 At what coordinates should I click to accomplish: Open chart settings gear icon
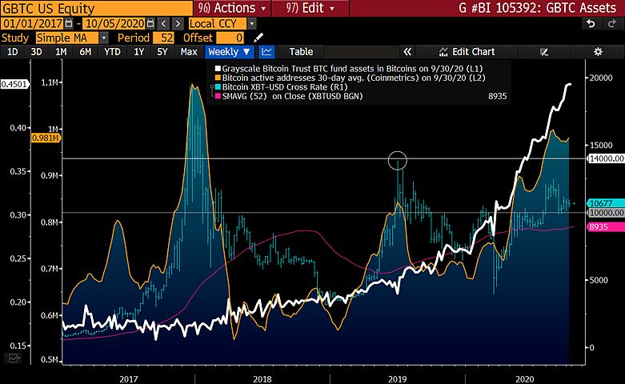point(598,52)
